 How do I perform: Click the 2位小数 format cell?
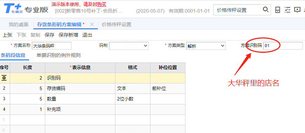pos(133,99)
